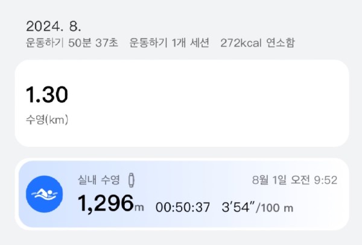362x245 pixels.
Task: Open the 실내 수영 workout session card
Action: tap(182, 194)
